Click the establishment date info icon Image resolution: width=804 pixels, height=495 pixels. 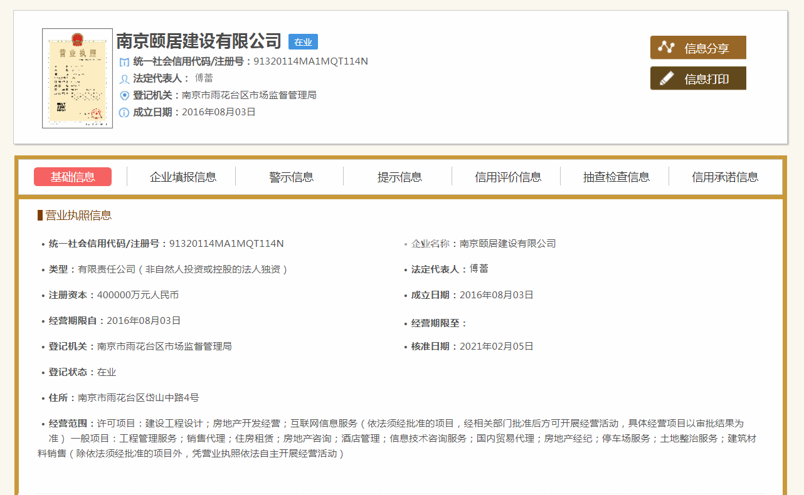(124, 113)
